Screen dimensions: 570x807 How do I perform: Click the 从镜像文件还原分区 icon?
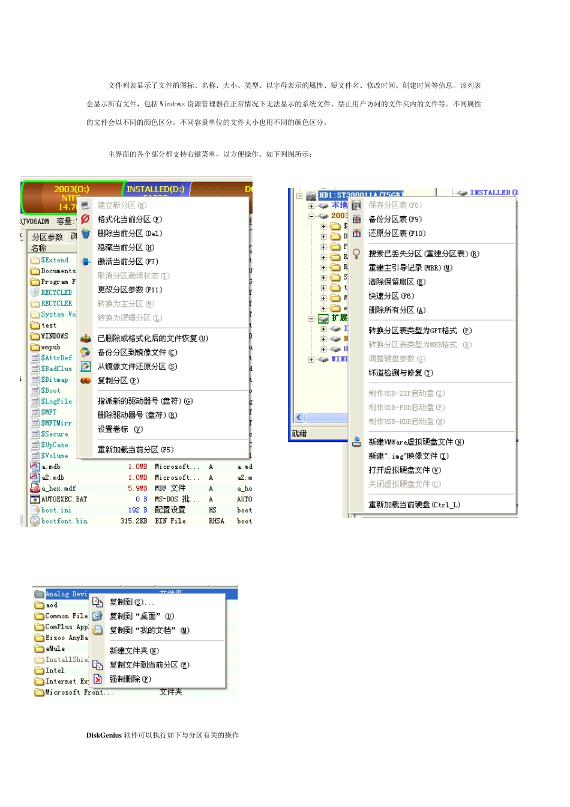pyautogui.click(x=85, y=366)
